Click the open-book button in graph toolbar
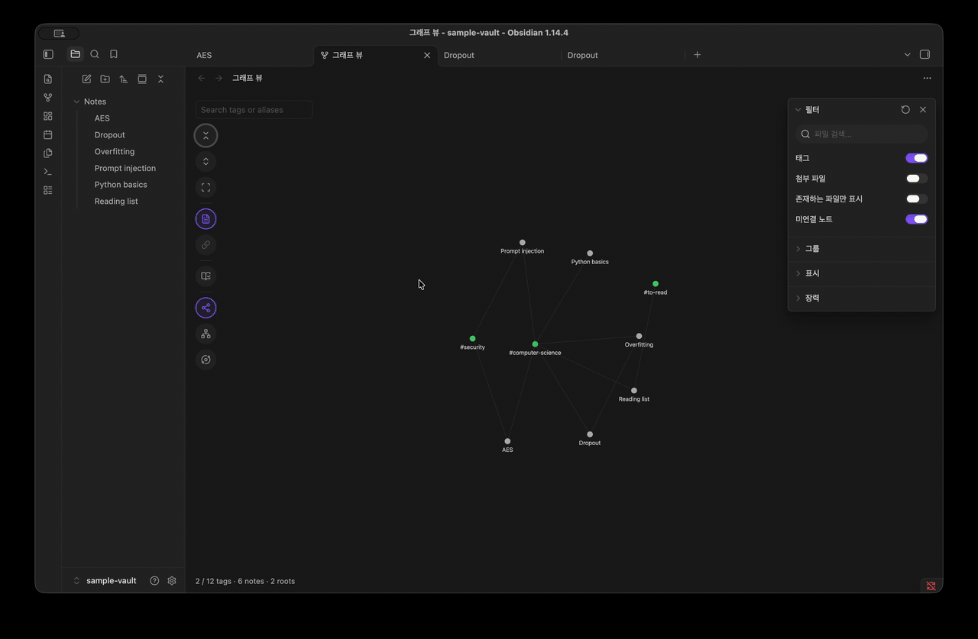This screenshot has height=639, width=978. (206, 276)
